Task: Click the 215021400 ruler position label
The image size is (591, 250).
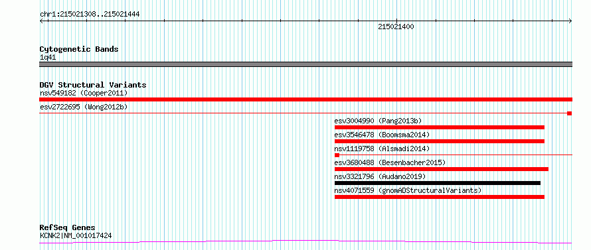Action: (396, 27)
